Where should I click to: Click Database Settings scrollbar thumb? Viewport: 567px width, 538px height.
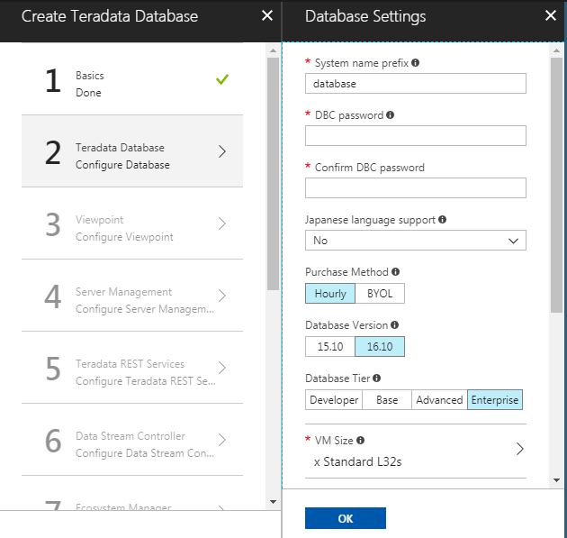coord(556,185)
